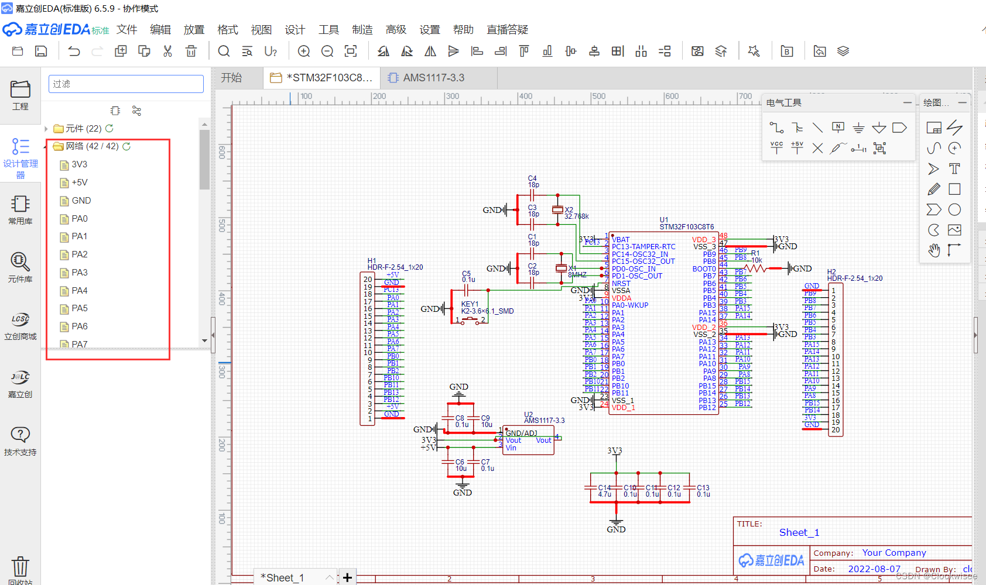The height and width of the screenshot is (585, 986).
Task: Select the Polyline drawing tool
Action: [954, 128]
